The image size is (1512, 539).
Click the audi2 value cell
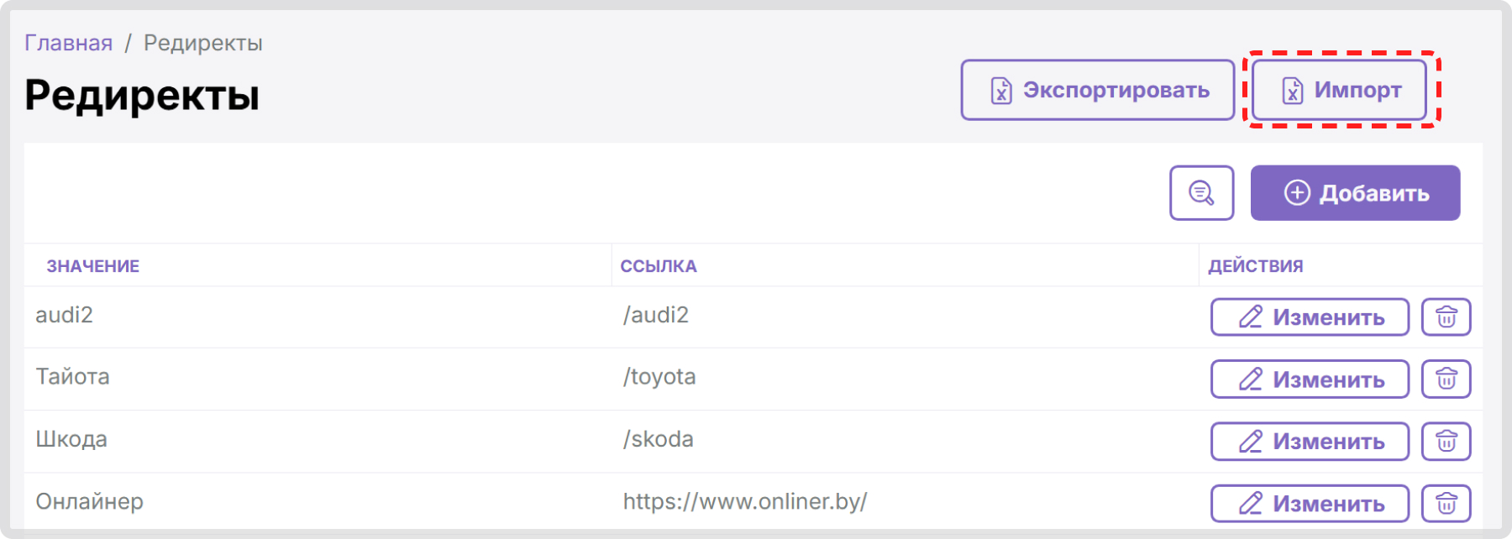coord(65,315)
